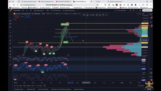Expand the USD currency dropdown
Image resolution: width=161 pixels, height=91 pixels.
[145, 14]
